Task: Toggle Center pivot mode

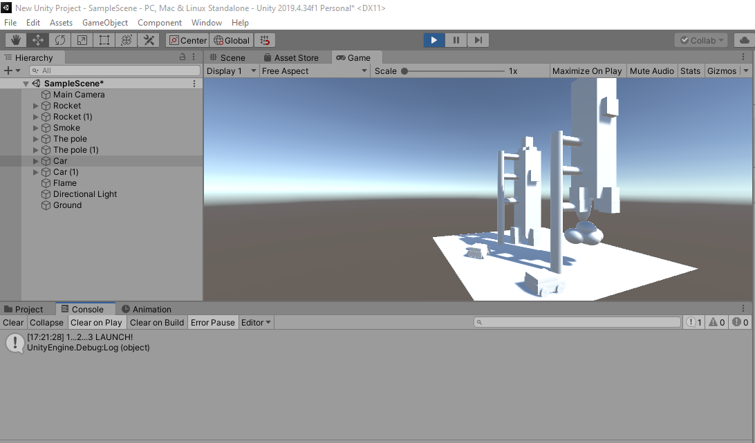Action: (x=187, y=39)
